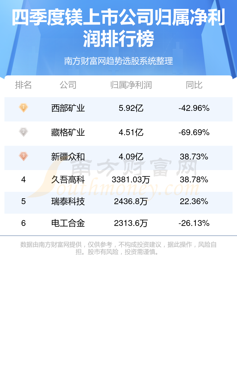Click the 22.36% growth value
Viewport: 237px width, 377px height.
tap(194, 201)
